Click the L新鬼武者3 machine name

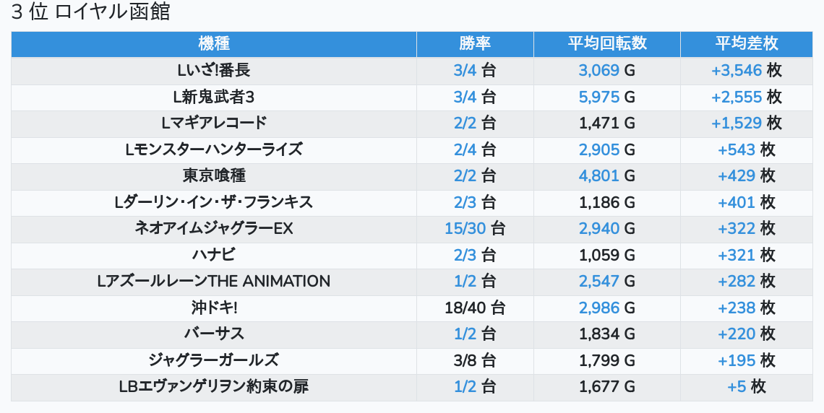tap(213, 97)
